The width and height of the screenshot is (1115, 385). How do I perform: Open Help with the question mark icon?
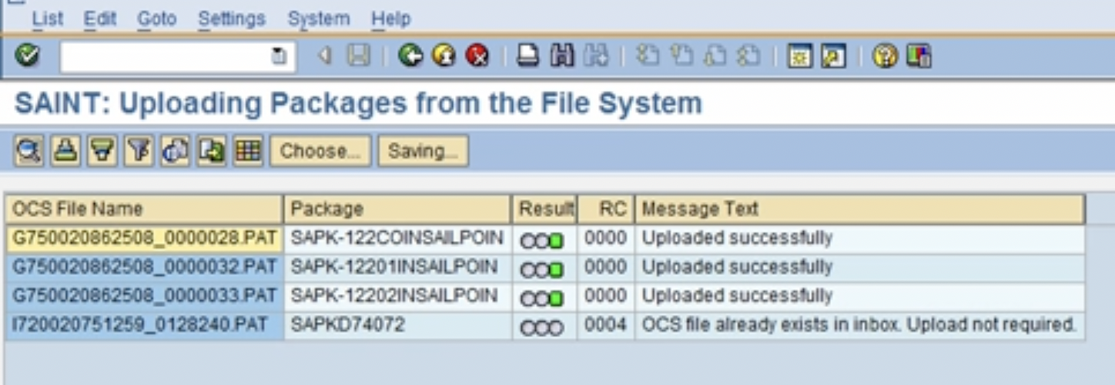[x=886, y=56]
